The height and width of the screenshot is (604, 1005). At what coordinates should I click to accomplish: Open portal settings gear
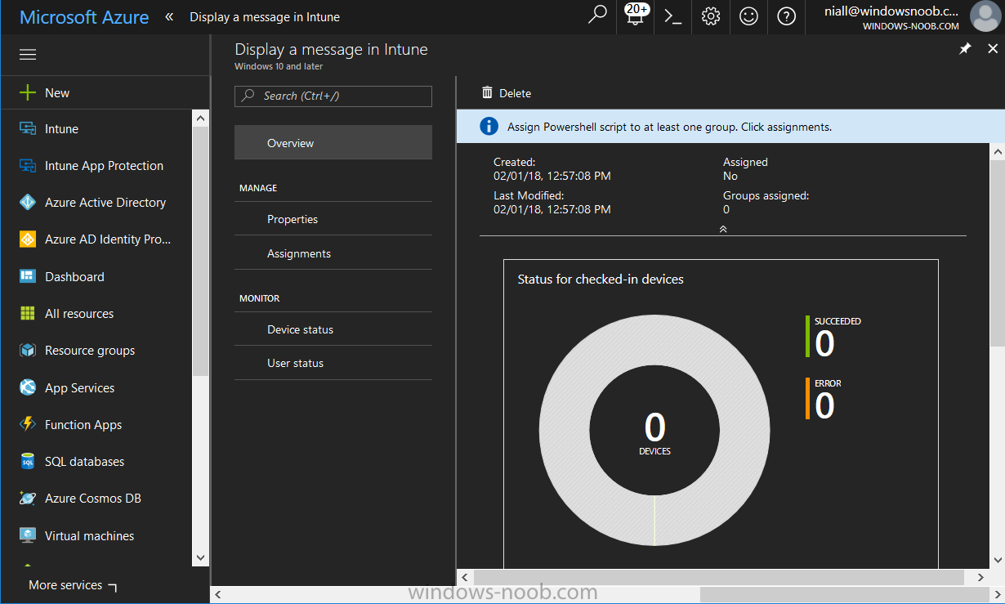coord(711,16)
